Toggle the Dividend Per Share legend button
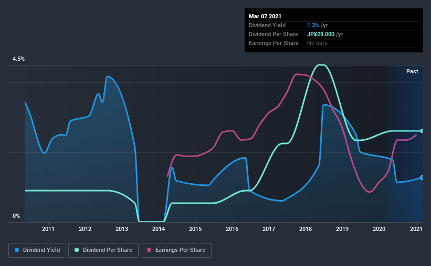Viewport: 431px width, 266px height. point(103,250)
